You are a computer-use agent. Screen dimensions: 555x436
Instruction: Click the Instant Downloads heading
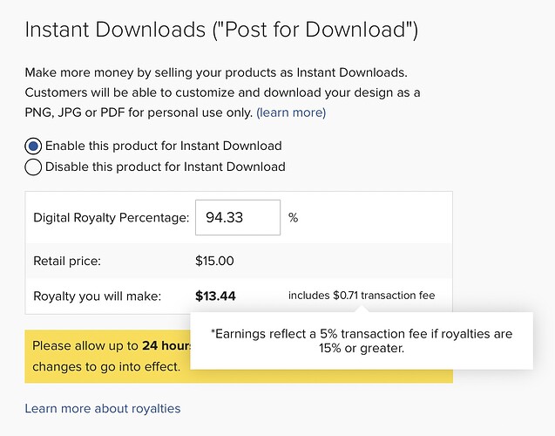point(221,30)
